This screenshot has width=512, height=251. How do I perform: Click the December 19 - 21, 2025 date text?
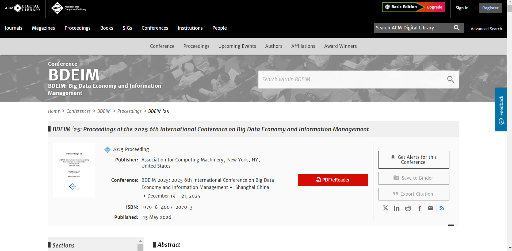pyautogui.click(x=174, y=196)
